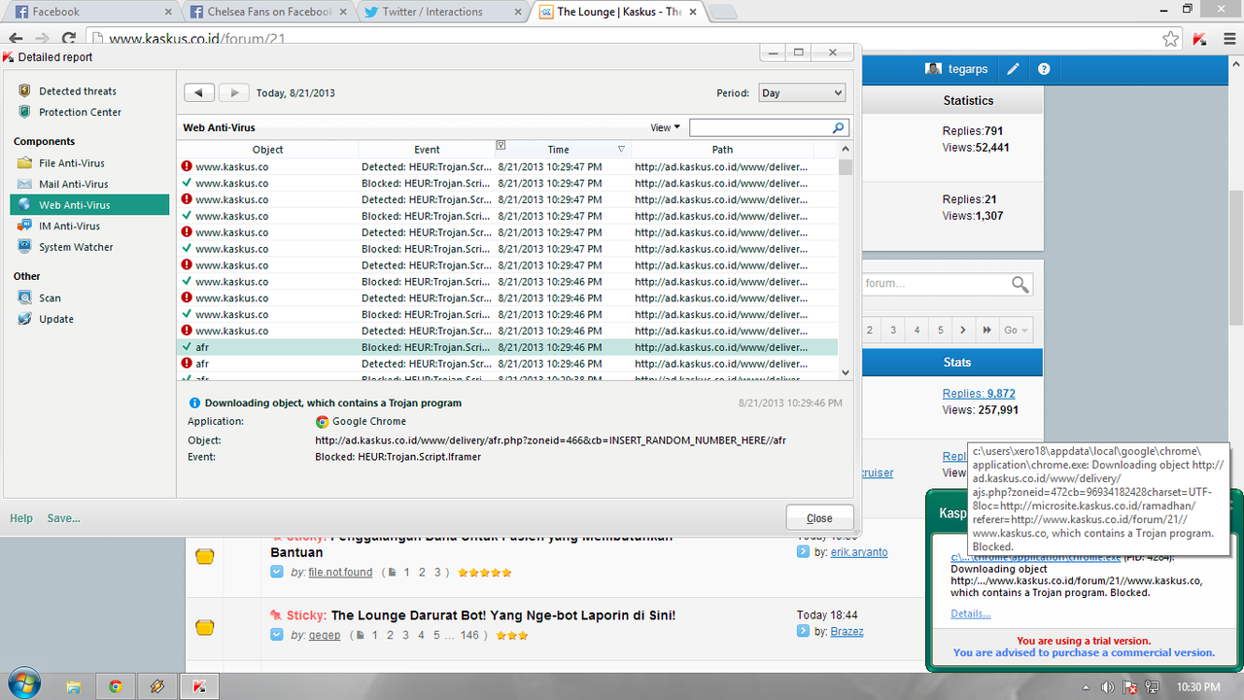Click the report search field
Screen dimensions: 1244x700
point(761,127)
